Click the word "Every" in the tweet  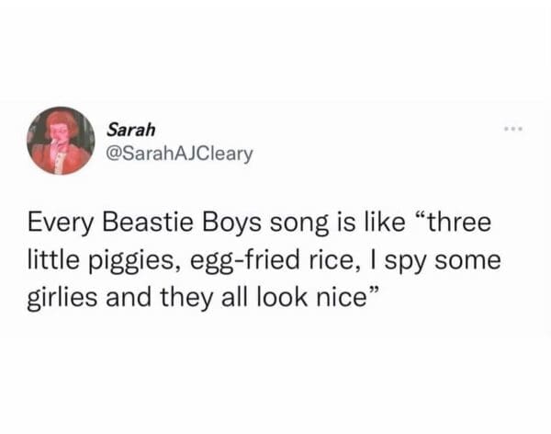55,225
